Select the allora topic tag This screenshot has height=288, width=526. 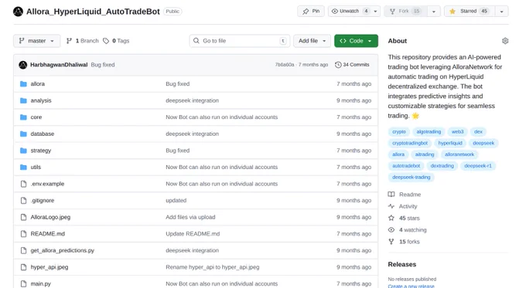click(x=398, y=154)
